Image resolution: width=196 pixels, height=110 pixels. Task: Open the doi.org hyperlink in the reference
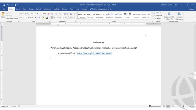[x=95, y=53]
